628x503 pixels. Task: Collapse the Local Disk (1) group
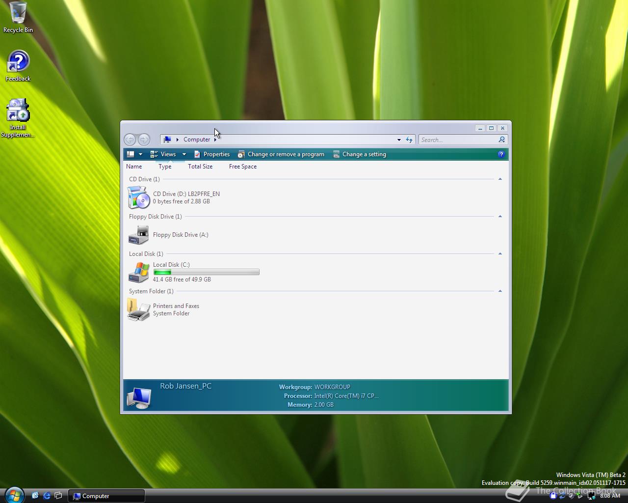500,254
